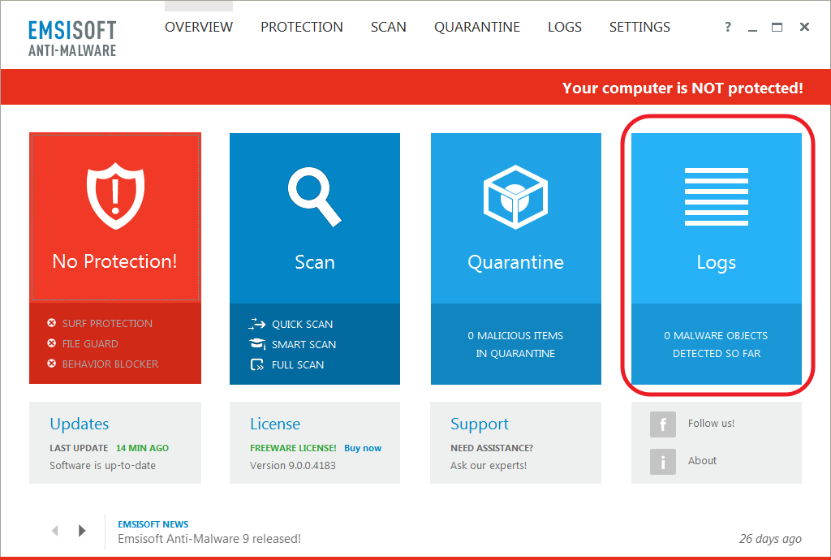
Task: Click the About info icon
Action: (x=663, y=462)
